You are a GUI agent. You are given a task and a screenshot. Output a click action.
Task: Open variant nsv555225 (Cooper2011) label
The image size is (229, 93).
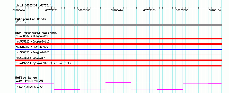pos(32,41)
